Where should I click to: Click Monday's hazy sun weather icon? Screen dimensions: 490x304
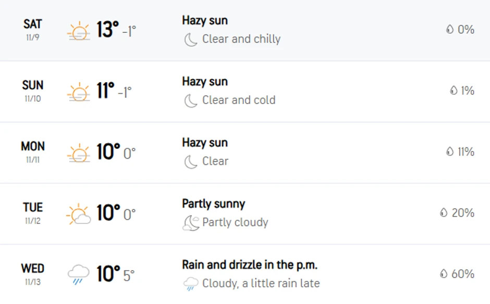[79, 153]
